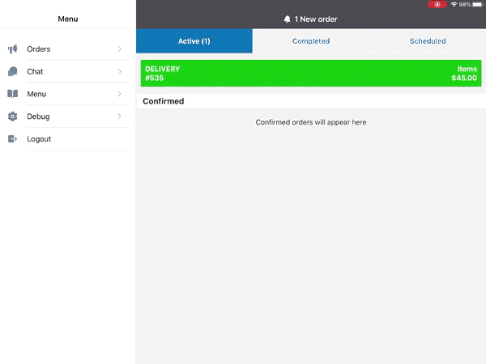This screenshot has width=486, height=364.
Task: Click the "Items" label on the order card
Action: (x=467, y=69)
